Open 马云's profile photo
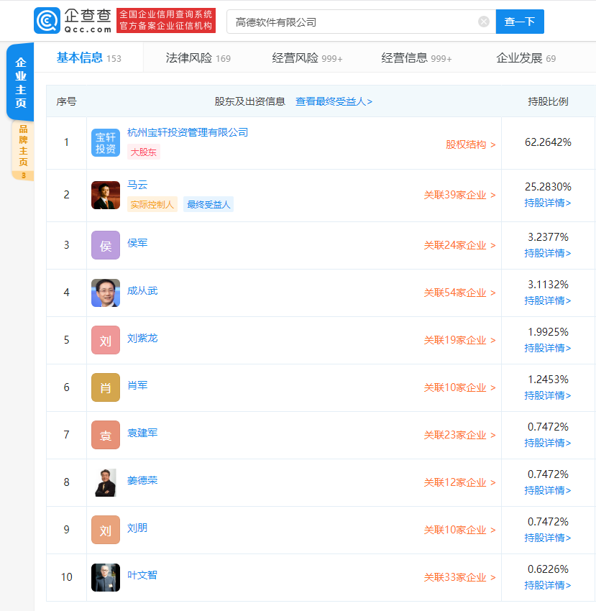This screenshot has height=611, width=596. click(106, 196)
